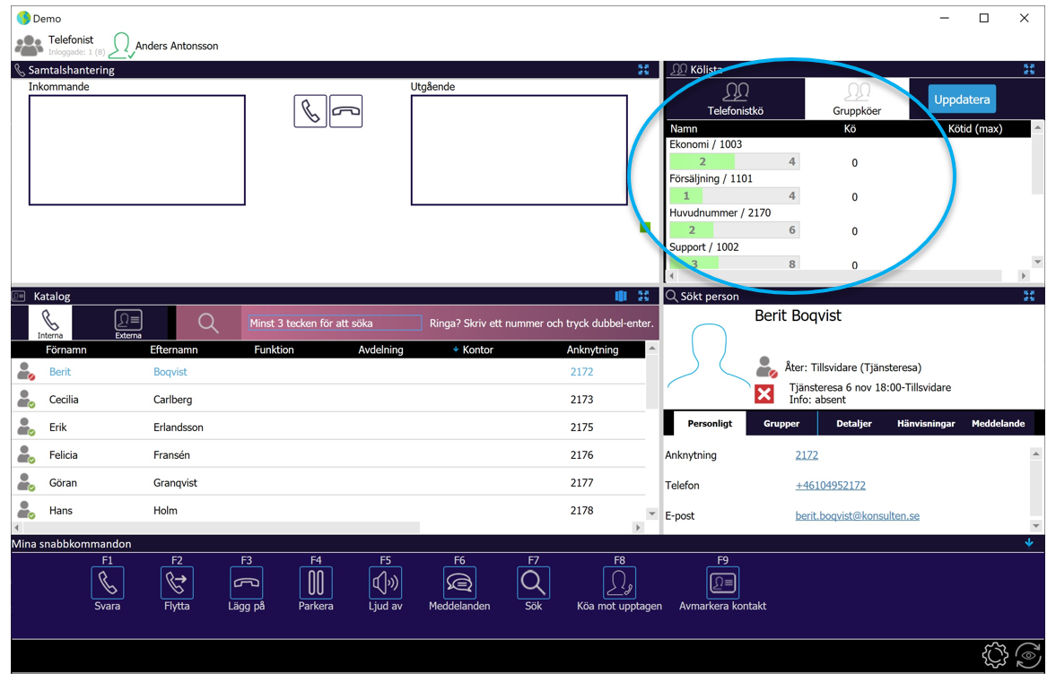Switch catalog to Externa contacts
This screenshot has width=1056, height=682.
click(x=128, y=323)
